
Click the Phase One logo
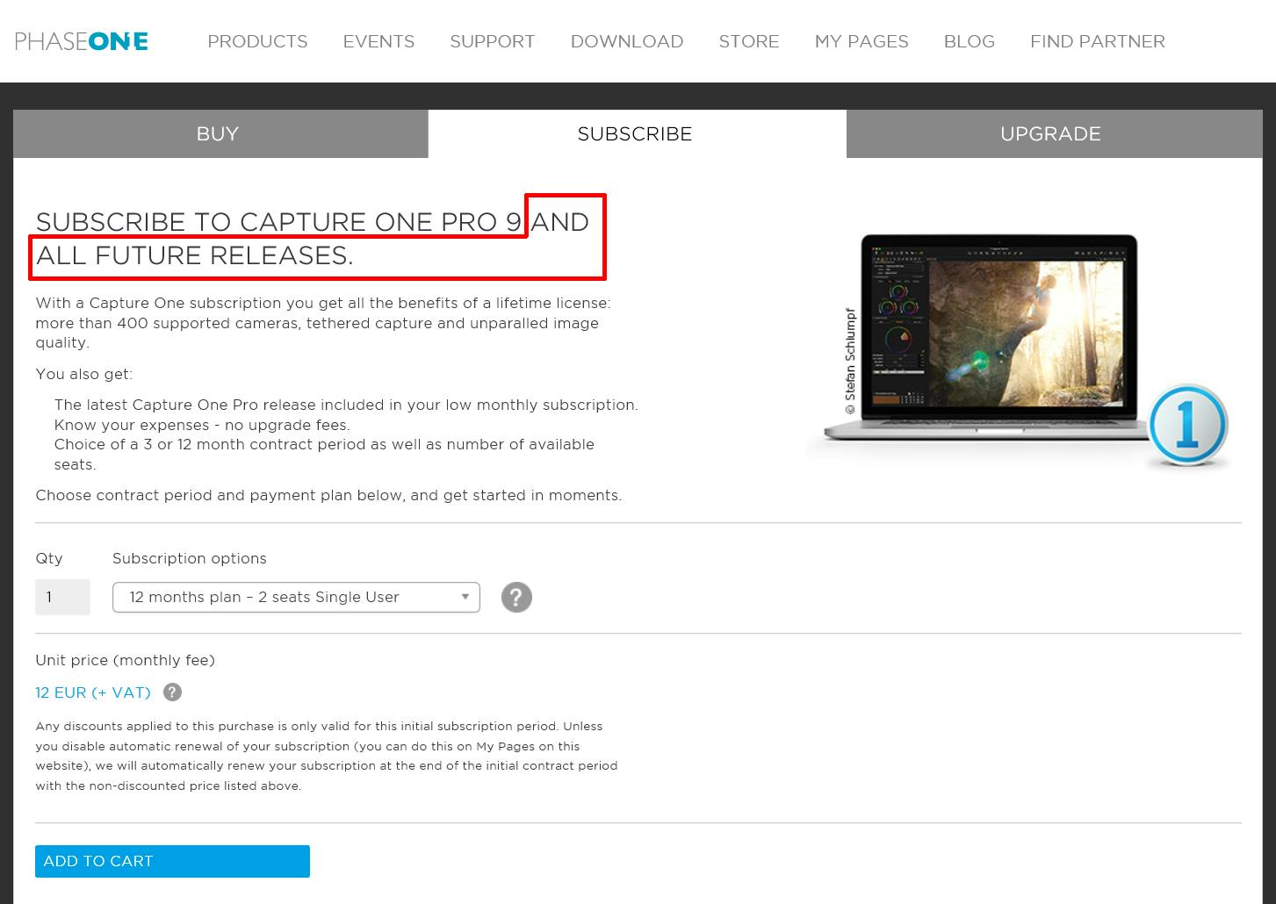point(82,41)
